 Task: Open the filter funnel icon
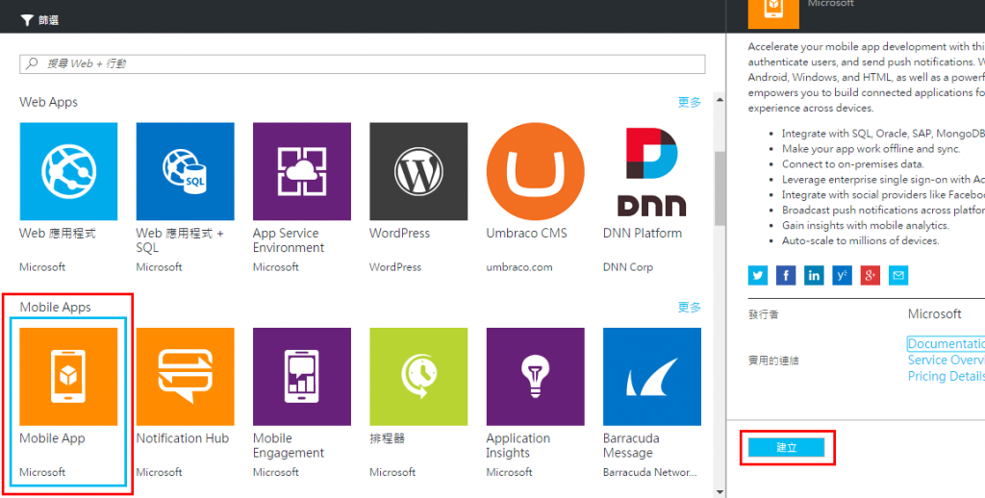(x=26, y=21)
